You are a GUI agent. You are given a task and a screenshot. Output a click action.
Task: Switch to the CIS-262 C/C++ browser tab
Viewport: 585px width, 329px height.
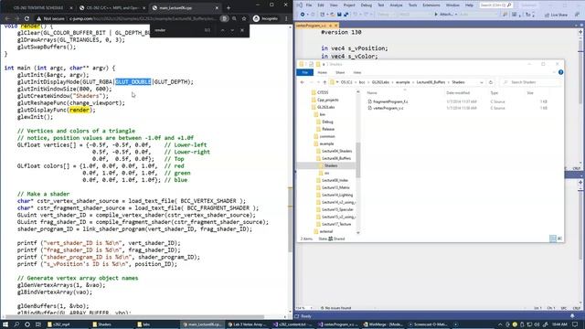[x=112, y=7]
